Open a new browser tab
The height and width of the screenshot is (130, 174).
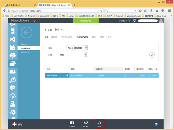tap(75, 5)
